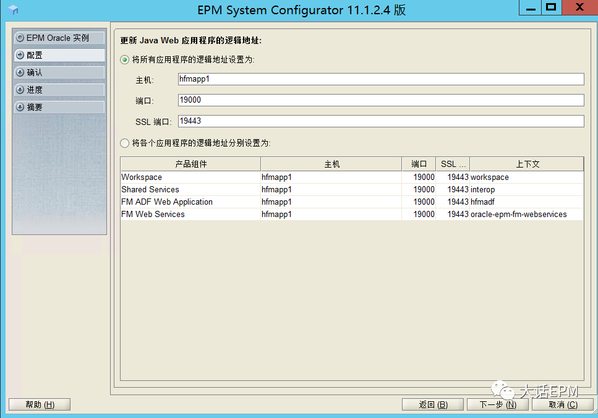Go to the 确认 step
The width and height of the screenshot is (598, 418).
coord(59,72)
